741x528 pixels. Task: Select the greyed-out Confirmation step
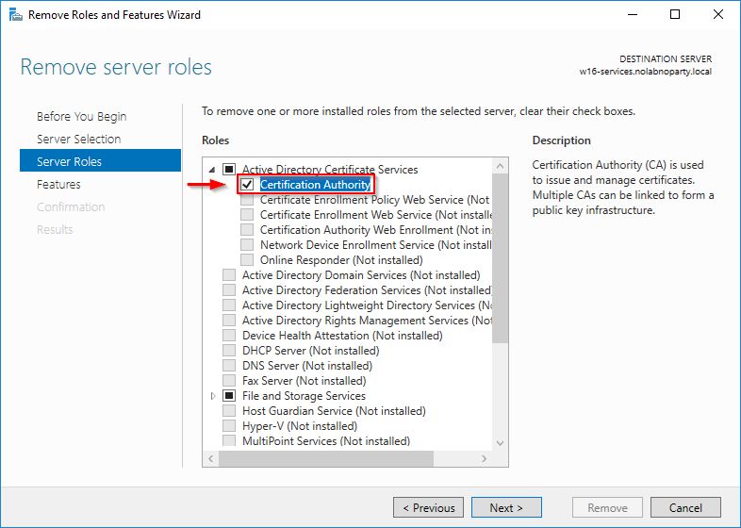coord(71,206)
